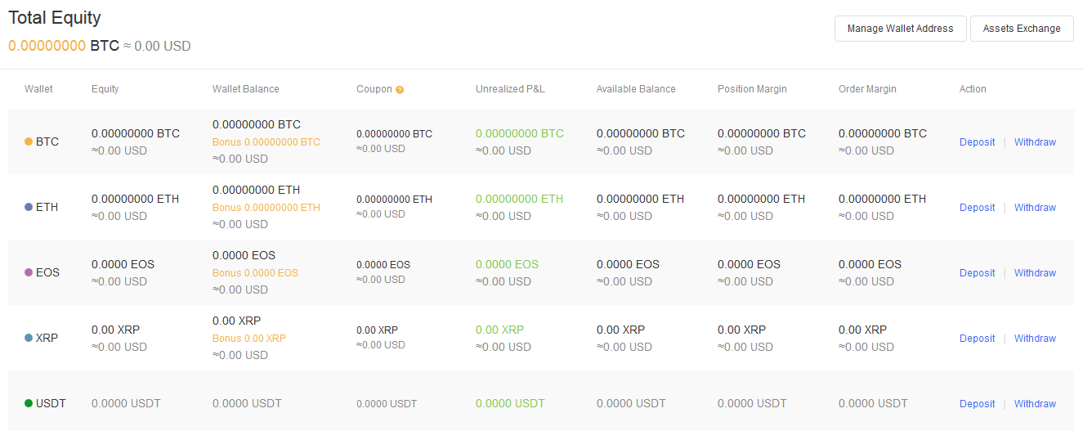Click the green USDT wallet dot icon
The width and height of the screenshot is (1083, 431).
point(29,403)
